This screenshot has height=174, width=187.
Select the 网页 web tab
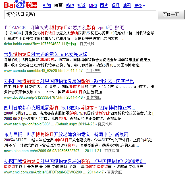click(58, 5)
